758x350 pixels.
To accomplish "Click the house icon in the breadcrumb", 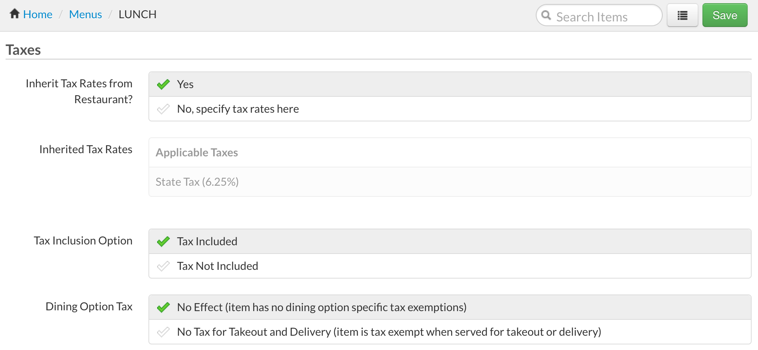I will tap(15, 14).
